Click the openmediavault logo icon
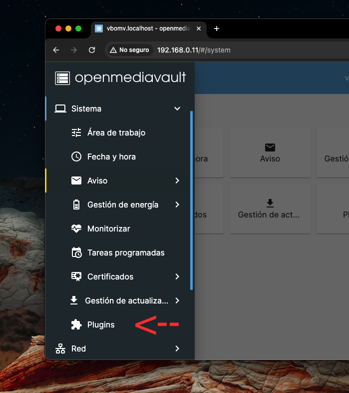The width and height of the screenshot is (349, 393). 62,78
